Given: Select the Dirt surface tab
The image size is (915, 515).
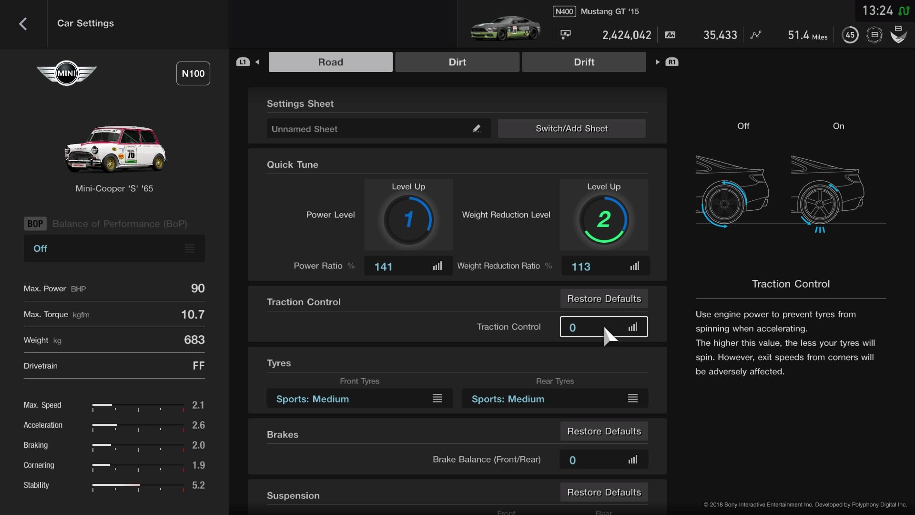Looking at the screenshot, I should point(457,62).
